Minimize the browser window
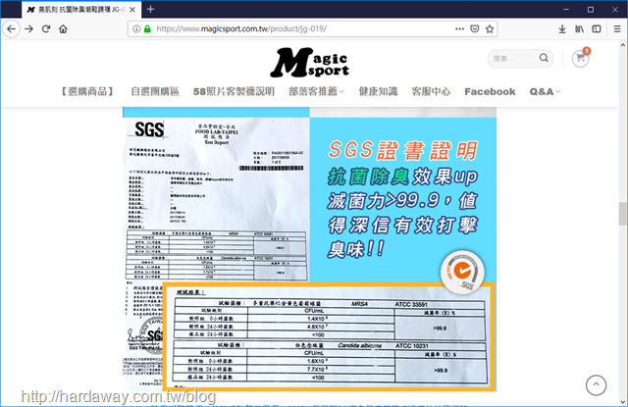The image size is (628, 407). (x=566, y=9)
